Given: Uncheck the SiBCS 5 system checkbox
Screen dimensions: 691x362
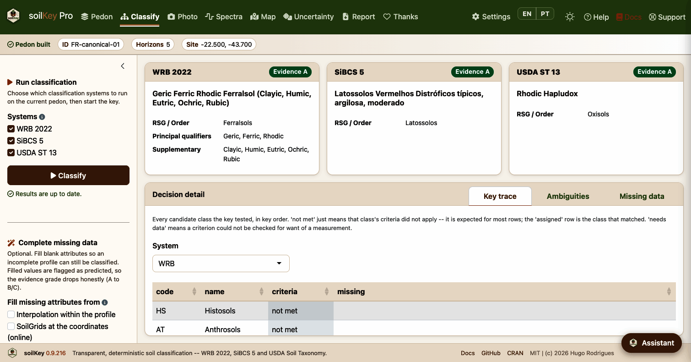Looking at the screenshot, I should (11, 141).
